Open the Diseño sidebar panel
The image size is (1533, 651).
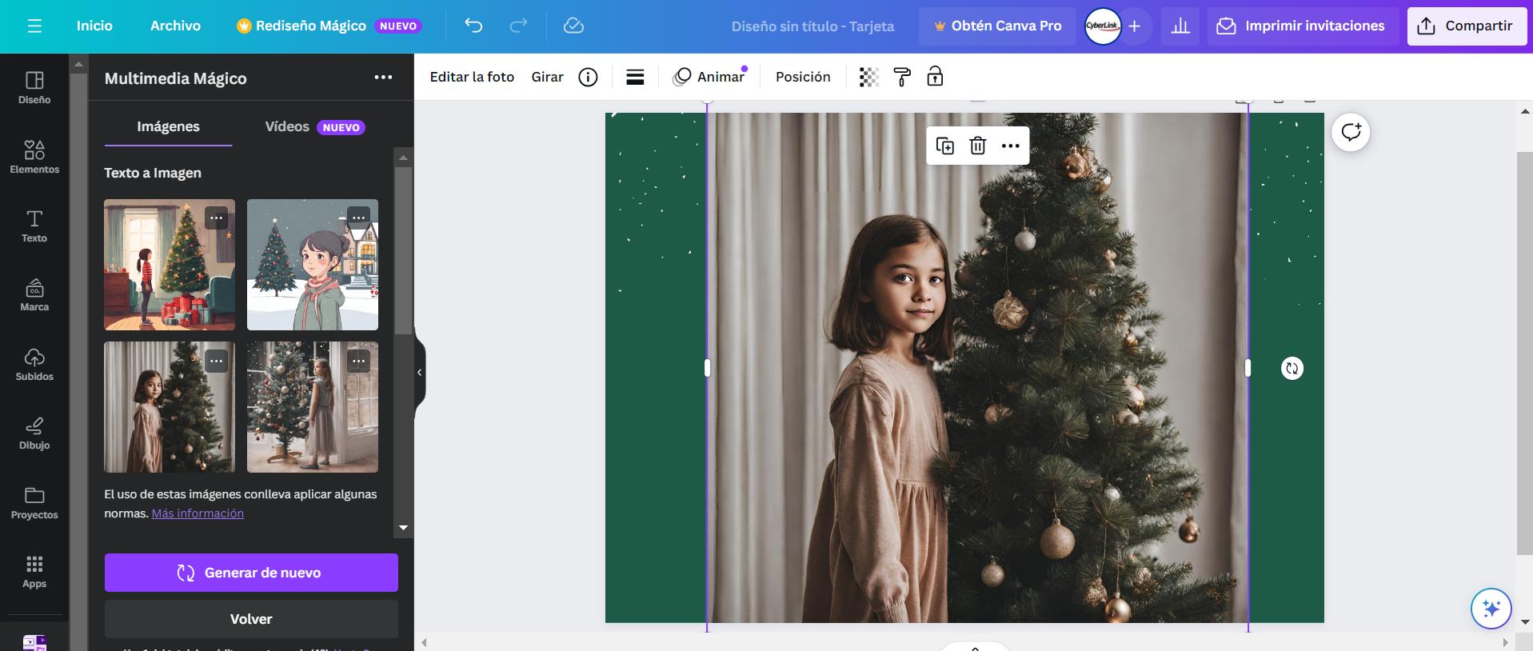(x=34, y=88)
